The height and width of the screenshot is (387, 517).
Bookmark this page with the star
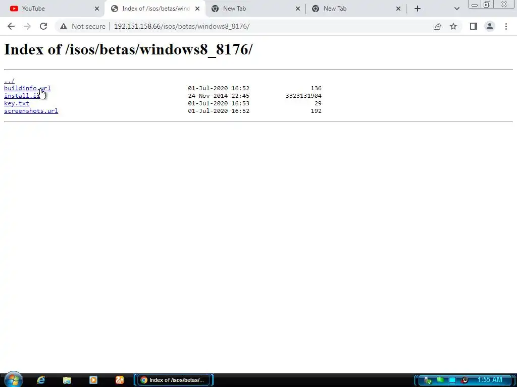click(453, 26)
